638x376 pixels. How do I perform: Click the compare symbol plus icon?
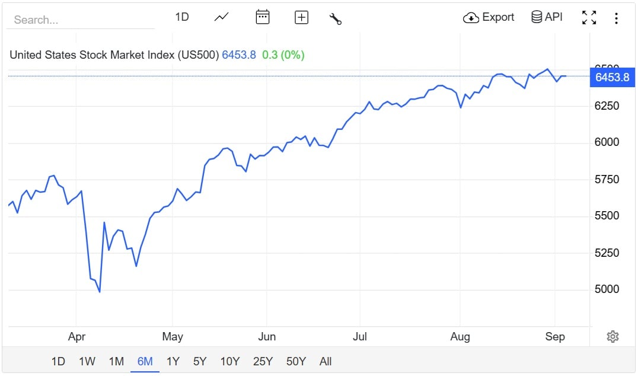[301, 17]
